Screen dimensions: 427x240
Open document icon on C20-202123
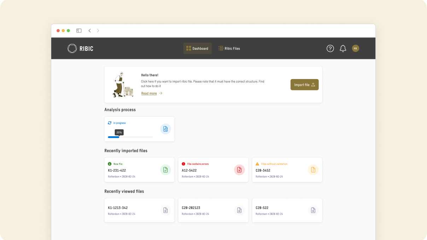coord(239,210)
